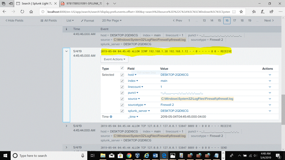This screenshot has height=160, width=285.
Task: Add notes pen icon
Action: pyautogui.click(x=263, y=12)
